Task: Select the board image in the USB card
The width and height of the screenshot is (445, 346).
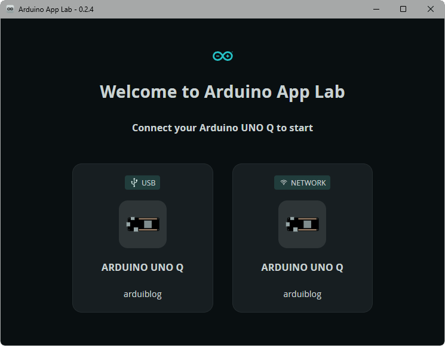Action: click(x=143, y=224)
